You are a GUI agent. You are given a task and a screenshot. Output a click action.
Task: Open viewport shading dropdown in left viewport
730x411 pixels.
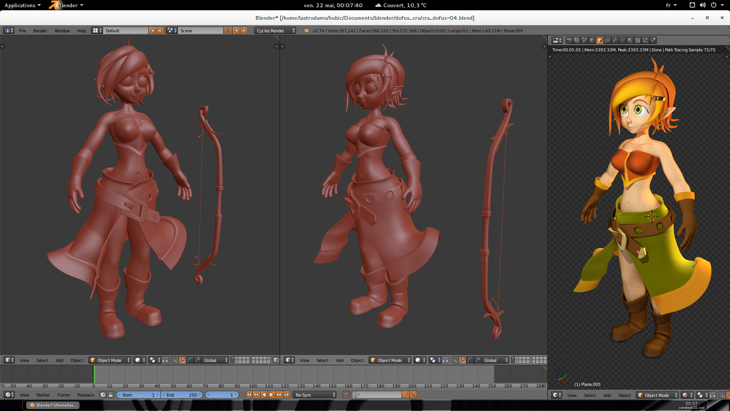click(140, 360)
